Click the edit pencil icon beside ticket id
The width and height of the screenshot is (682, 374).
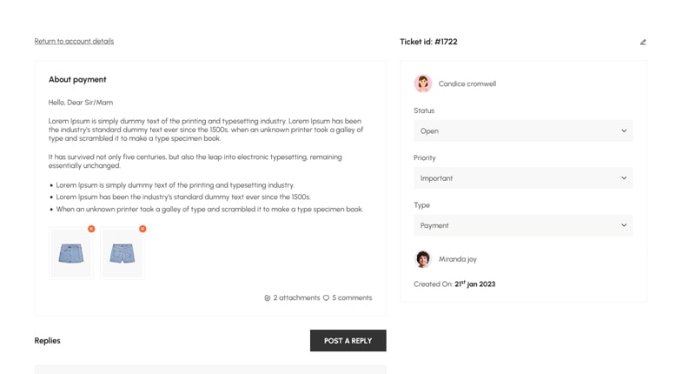643,42
